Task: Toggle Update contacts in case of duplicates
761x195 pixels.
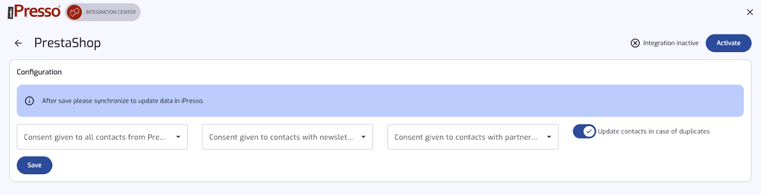Action: tap(584, 131)
